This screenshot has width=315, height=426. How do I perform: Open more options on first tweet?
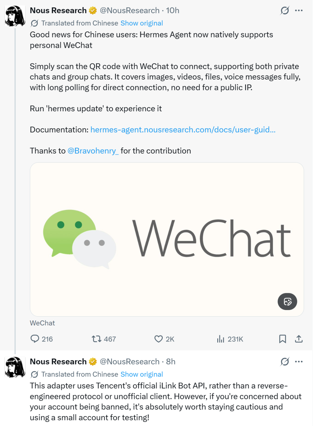click(299, 10)
